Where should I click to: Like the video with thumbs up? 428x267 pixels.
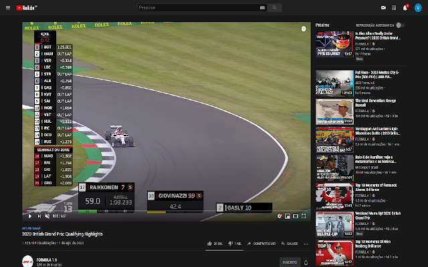pos(215,244)
